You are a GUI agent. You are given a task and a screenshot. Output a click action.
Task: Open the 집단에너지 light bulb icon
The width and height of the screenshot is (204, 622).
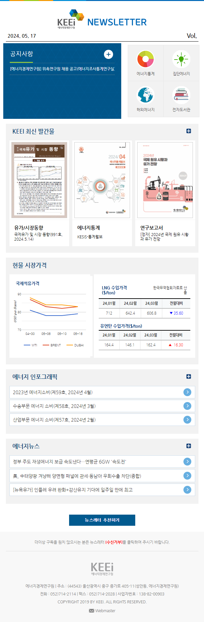pos(181,60)
